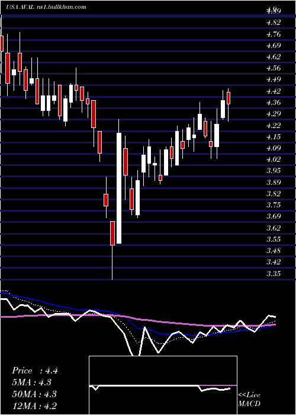Click the 3.69 price axis label

tap(274, 216)
